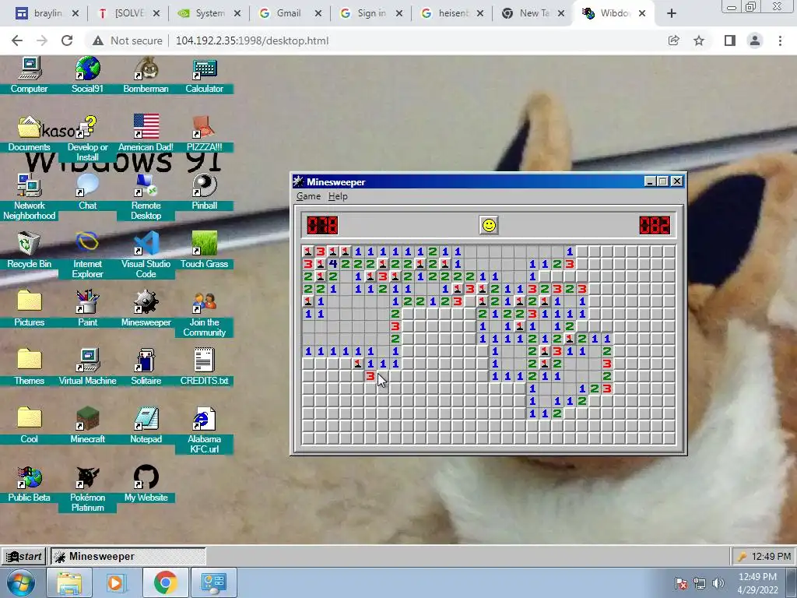
Task: Click the smiley face reset button
Action: [x=489, y=225]
